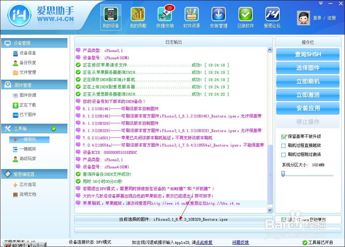Click log line 查询并备份SHSH文件成功
Viewport: 345px width, 247px height.
[x=107, y=174]
